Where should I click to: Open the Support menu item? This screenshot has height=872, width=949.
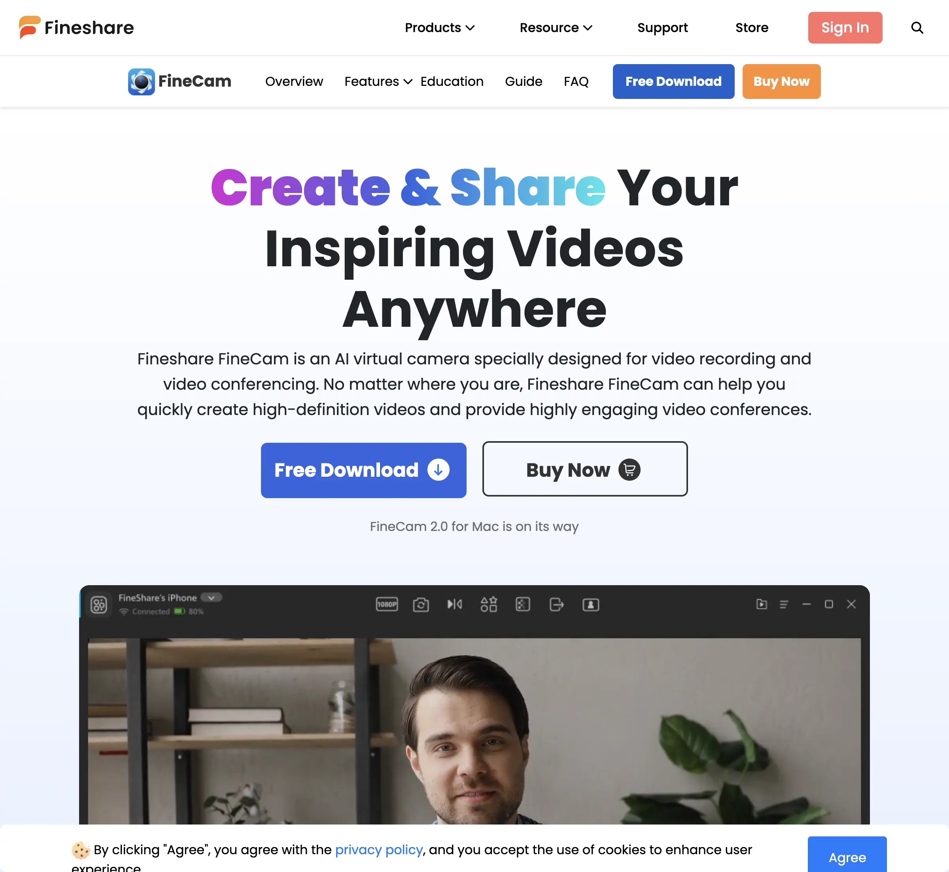(x=662, y=28)
